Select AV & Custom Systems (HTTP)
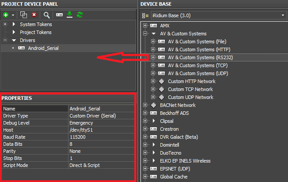This screenshot has height=182, width=288. 199,49
